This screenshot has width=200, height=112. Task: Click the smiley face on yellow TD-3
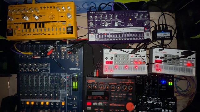tap(52, 16)
